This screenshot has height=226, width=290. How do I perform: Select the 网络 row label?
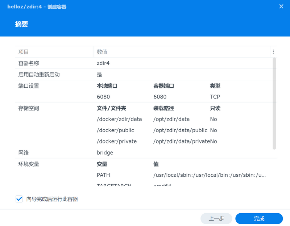coord(24,152)
